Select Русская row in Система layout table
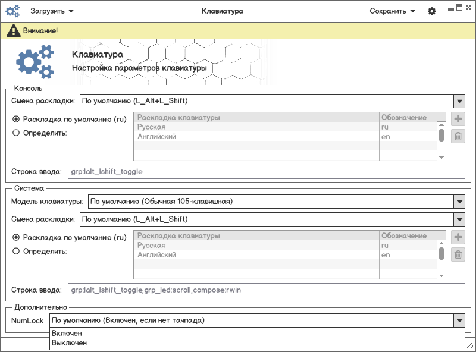The height and width of the screenshot is (352, 476). (x=286, y=245)
